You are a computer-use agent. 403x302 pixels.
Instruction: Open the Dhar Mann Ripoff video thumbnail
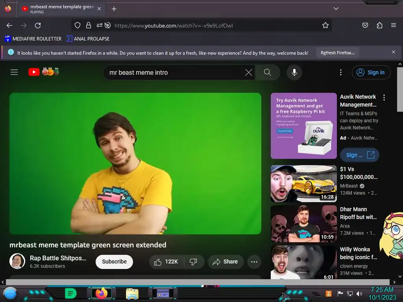pyautogui.click(x=303, y=224)
